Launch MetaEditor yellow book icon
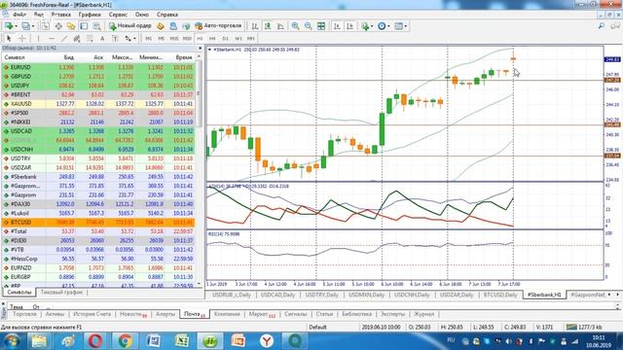The image size is (623, 350). pyautogui.click(x=161, y=26)
